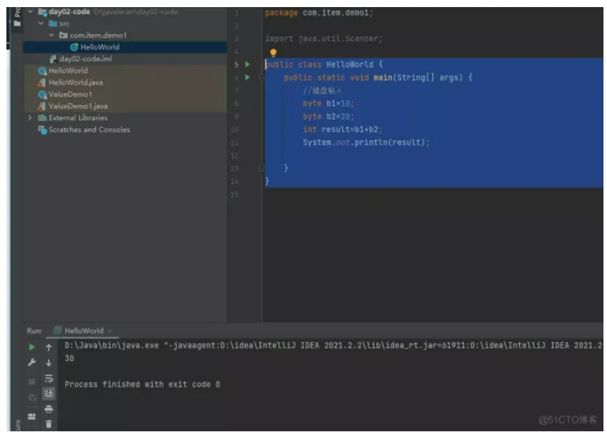Open run configuration wrench icon

tap(32, 363)
